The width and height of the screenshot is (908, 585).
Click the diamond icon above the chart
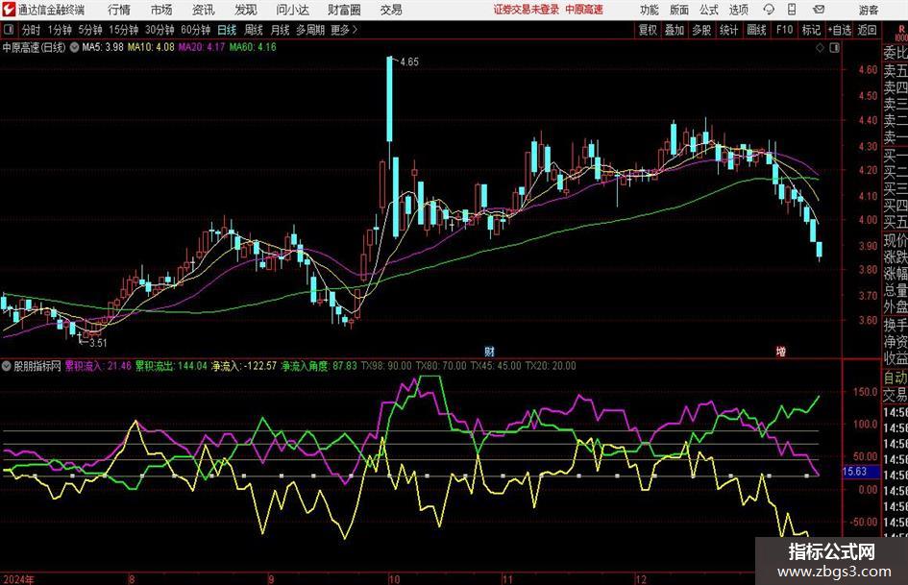(820, 48)
